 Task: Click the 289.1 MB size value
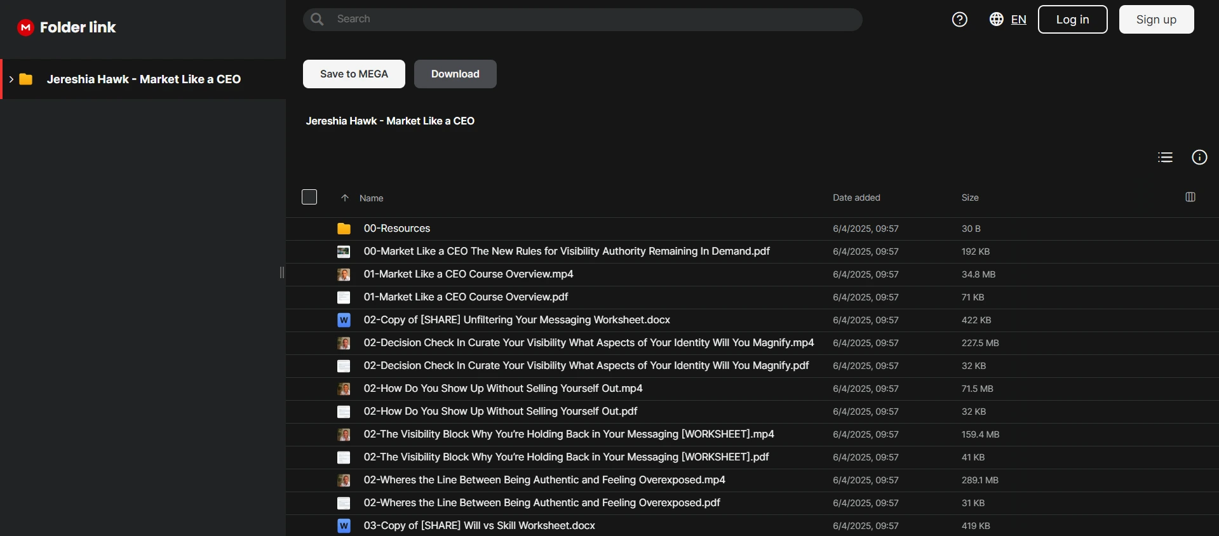[x=980, y=480]
